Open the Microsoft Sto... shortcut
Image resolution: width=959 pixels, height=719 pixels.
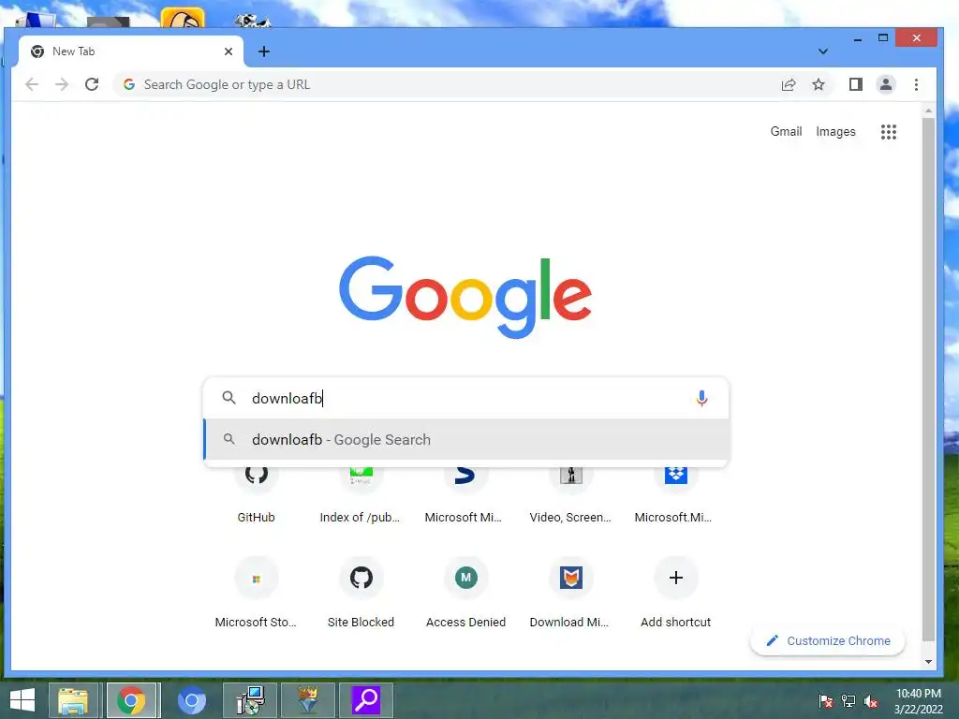(257, 593)
